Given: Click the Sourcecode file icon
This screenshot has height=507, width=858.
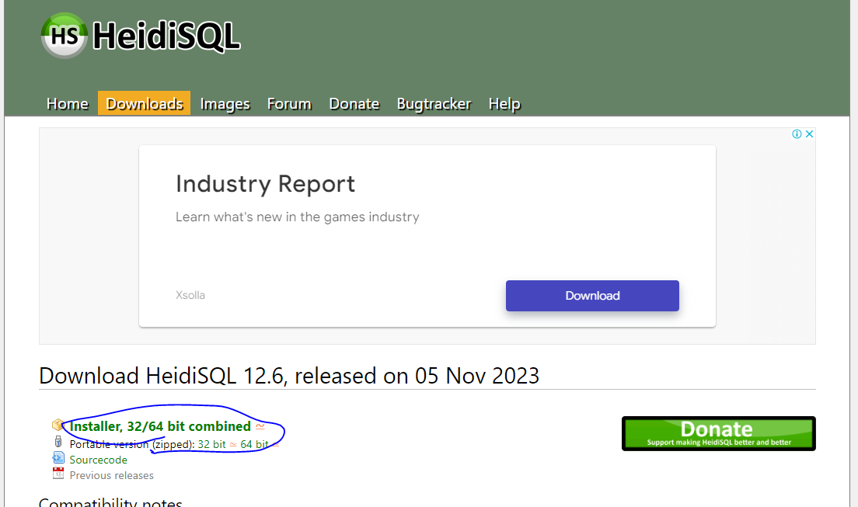Looking at the screenshot, I should pyautogui.click(x=58, y=458).
